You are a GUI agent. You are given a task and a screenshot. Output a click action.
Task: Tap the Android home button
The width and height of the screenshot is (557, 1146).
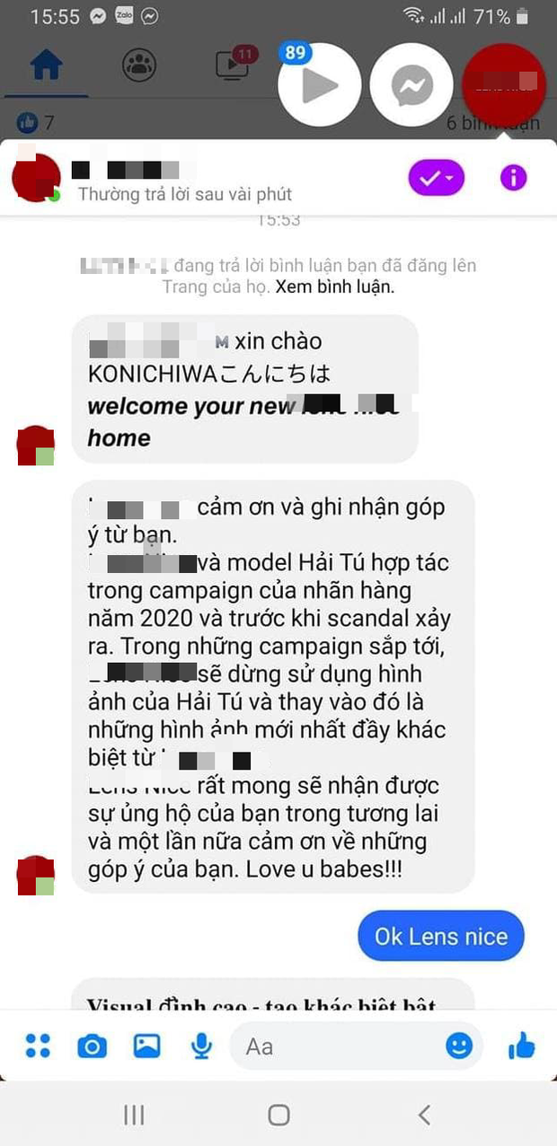pos(278,1115)
